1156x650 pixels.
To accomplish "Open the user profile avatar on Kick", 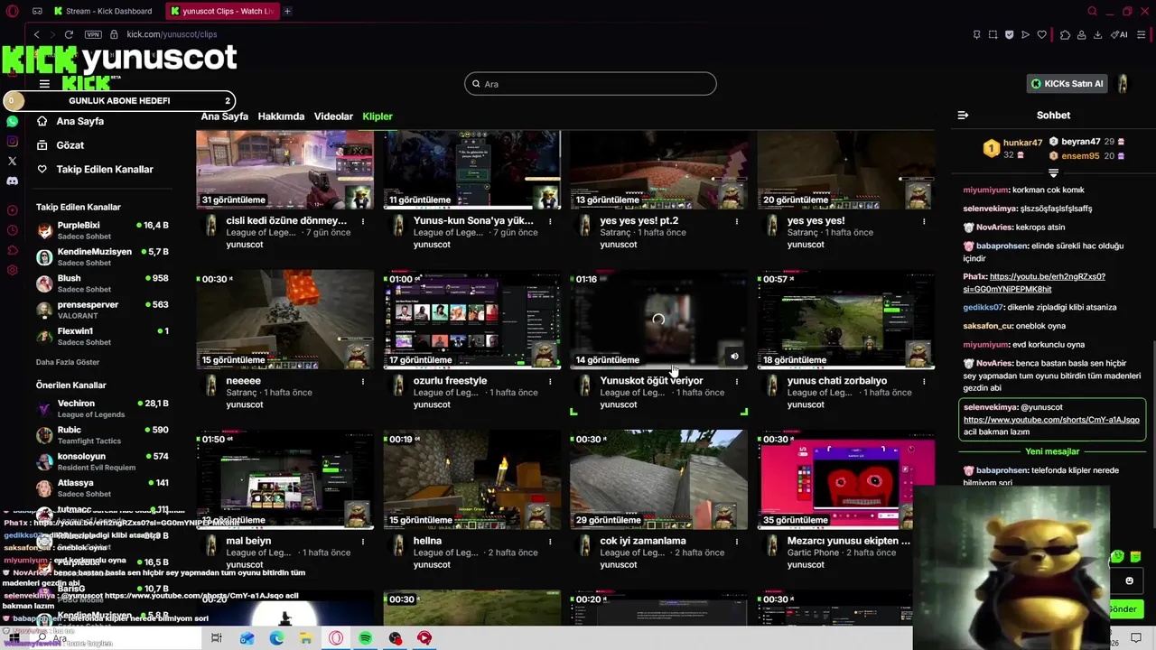I will [1123, 84].
